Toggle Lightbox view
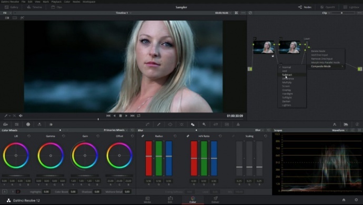 351,7
